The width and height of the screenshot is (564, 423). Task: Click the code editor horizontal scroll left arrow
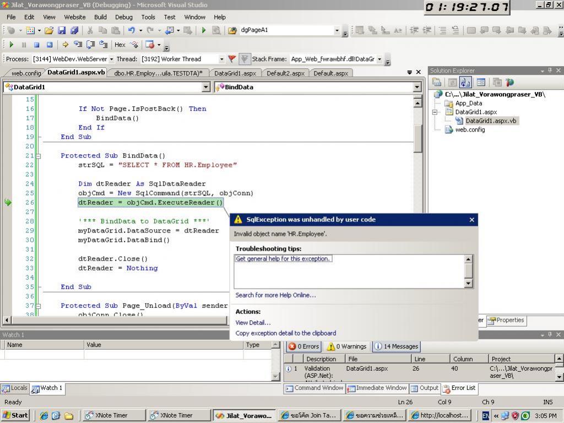tap(7, 320)
